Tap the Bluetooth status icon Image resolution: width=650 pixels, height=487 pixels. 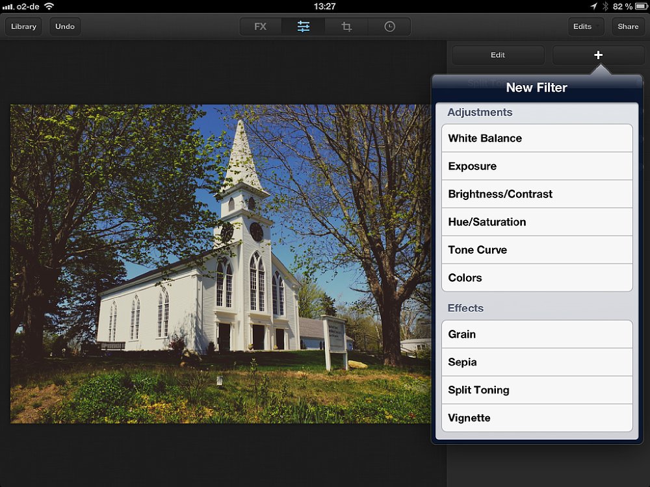point(604,6)
